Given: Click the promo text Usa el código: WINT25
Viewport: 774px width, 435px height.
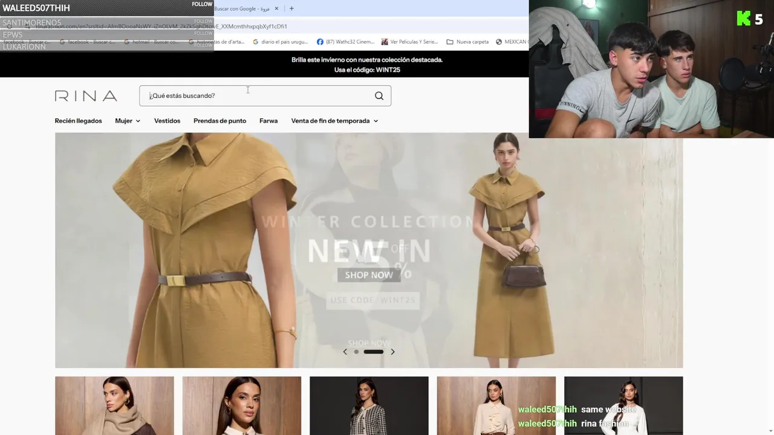Looking at the screenshot, I should (367, 70).
